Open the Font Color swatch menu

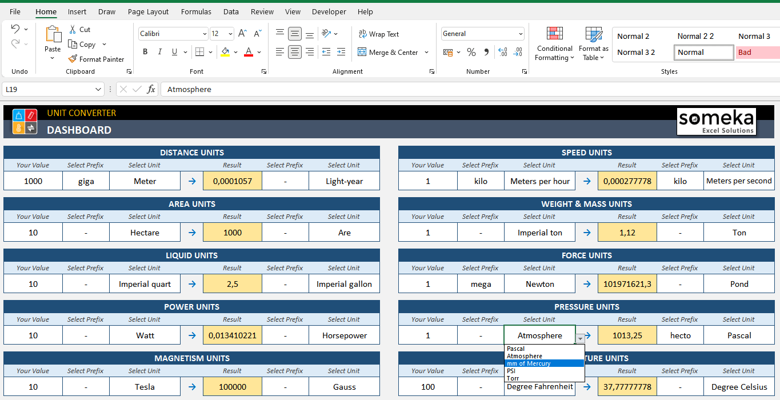248,52
